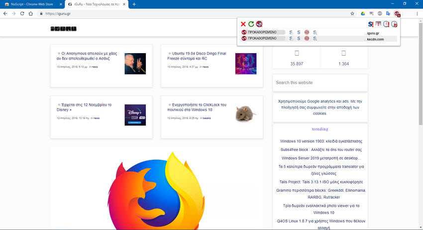Set untrusted red preset for iguru.gr row
Viewport: 423px width, 230px height.
(x=307, y=32)
